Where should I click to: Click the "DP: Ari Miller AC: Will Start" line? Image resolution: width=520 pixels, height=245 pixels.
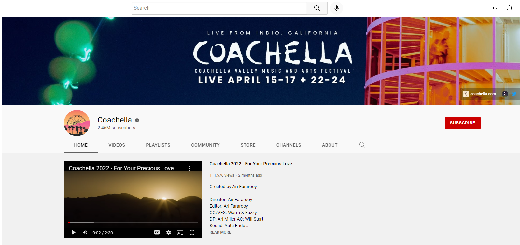[x=236, y=219]
